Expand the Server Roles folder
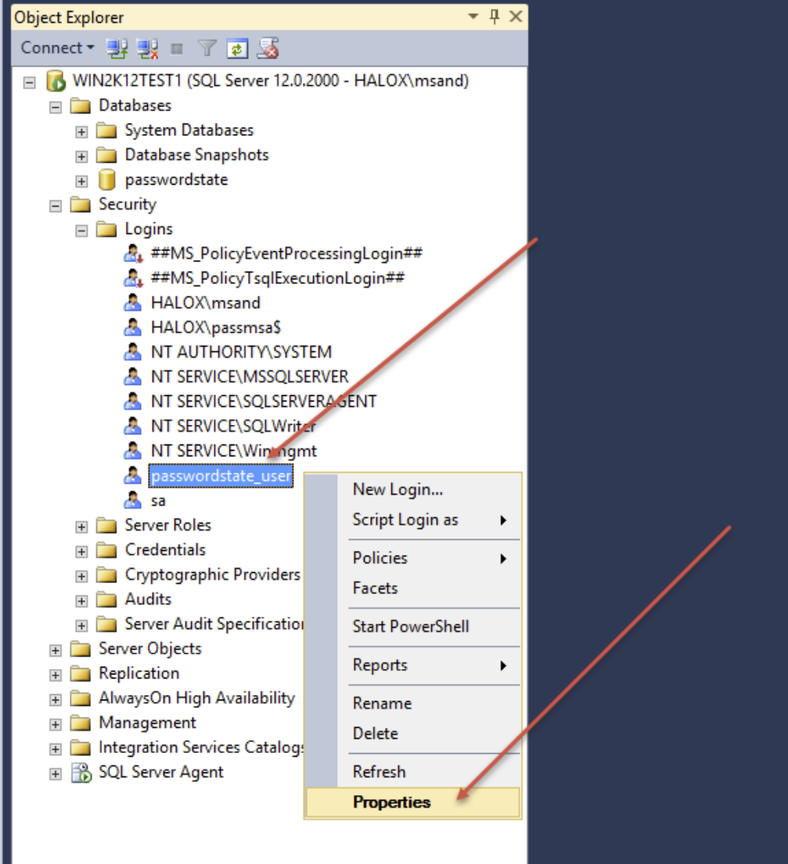The height and width of the screenshot is (864, 788). [81, 527]
